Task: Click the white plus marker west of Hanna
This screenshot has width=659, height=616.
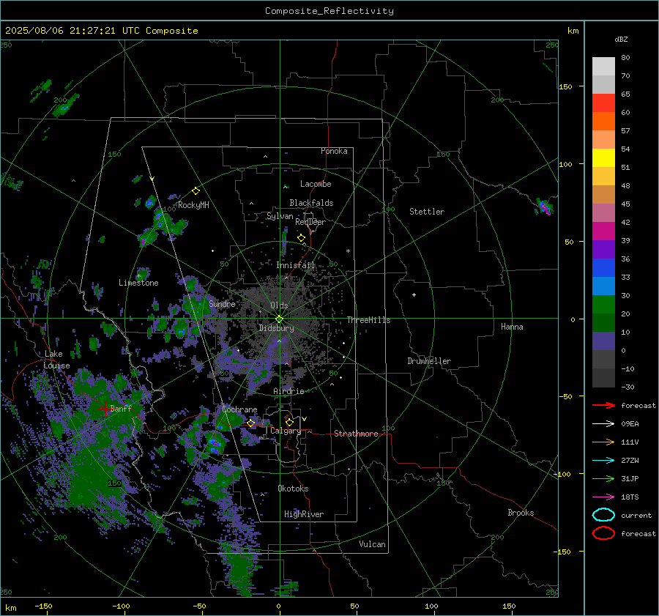Action: coord(414,294)
